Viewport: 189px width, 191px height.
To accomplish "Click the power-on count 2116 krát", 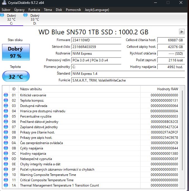I will coord(171,60).
